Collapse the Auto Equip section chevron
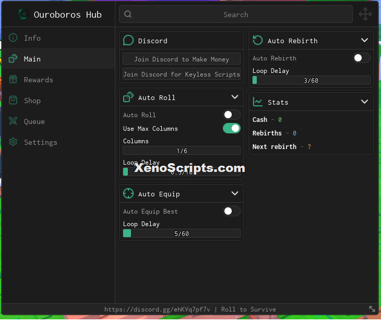Screen dimensions: 381x335 click(x=235, y=194)
